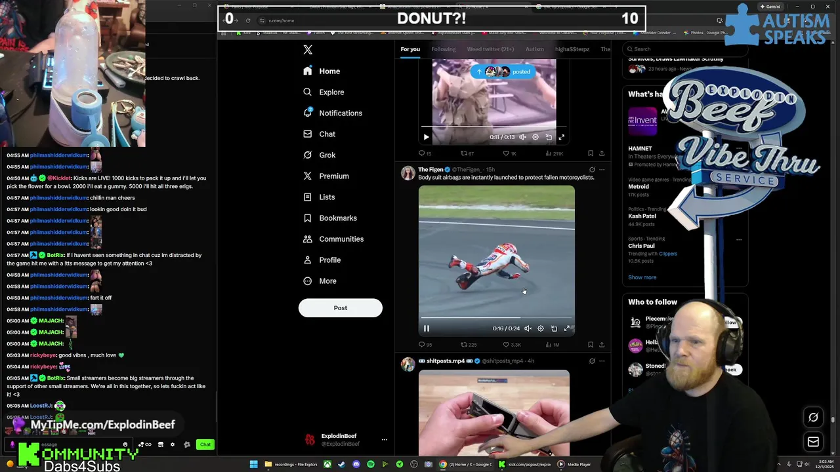The height and width of the screenshot is (472, 840).
Task: Open the More menu in X sidebar
Action: coord(320,281)
